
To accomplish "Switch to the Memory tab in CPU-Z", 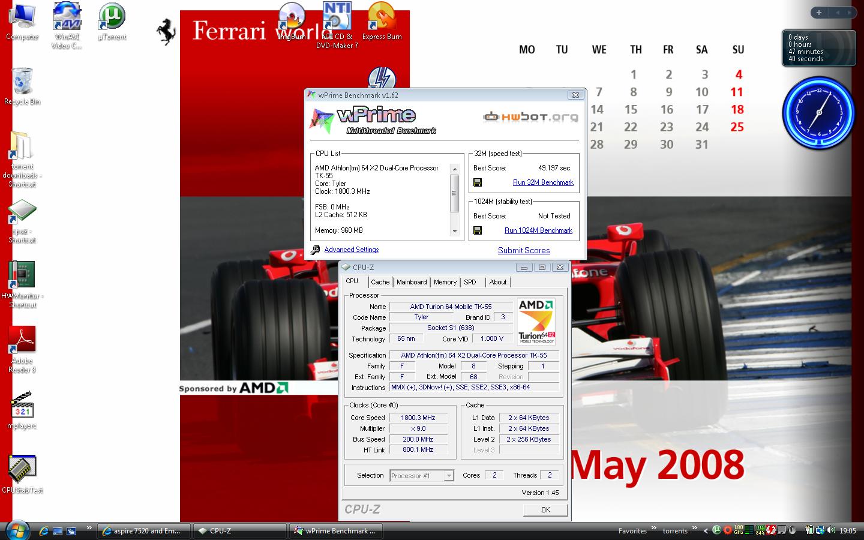I will click(x=445, y=282).
